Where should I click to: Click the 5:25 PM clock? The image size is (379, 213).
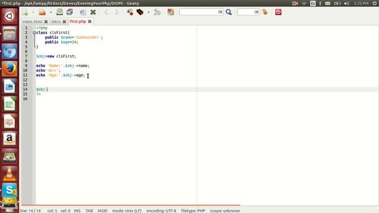361,4
